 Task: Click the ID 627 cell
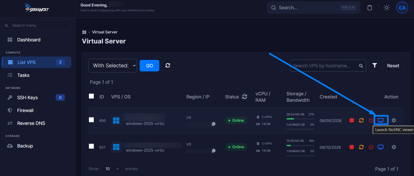click(102, 147)
